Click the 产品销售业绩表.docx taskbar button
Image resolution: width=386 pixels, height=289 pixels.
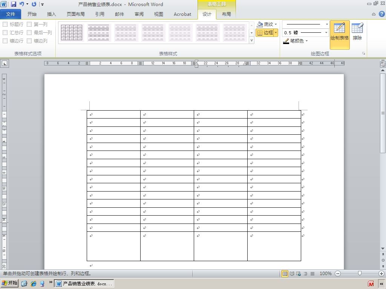84,284
